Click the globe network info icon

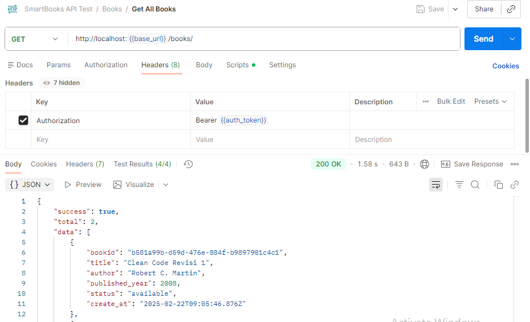pos(425,164)
